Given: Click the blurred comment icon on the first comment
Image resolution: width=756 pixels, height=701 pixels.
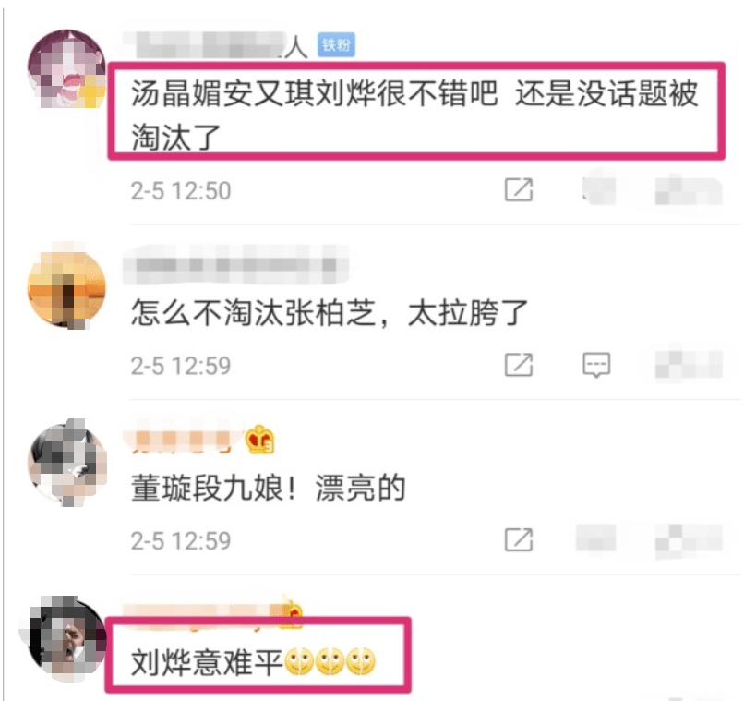Looking at the screenshot, I should coord(598,188).
